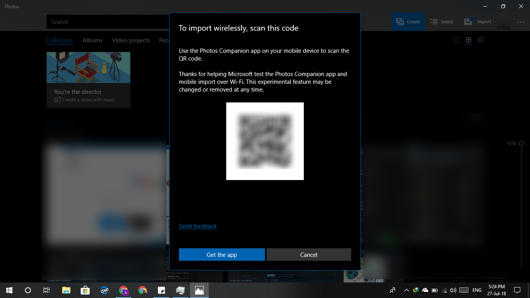Open Cortana search circle
This screenshot has width=530, height=298.
(28, 290)
